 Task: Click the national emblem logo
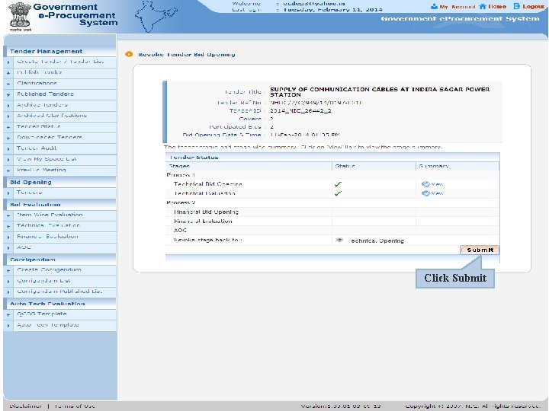pos(20,17)
